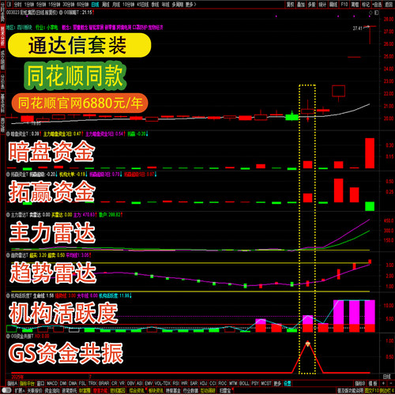The width and height of the screenshot is (395, 395).
Task: Click the cyan 设置 settings tab
Action: 287,383
